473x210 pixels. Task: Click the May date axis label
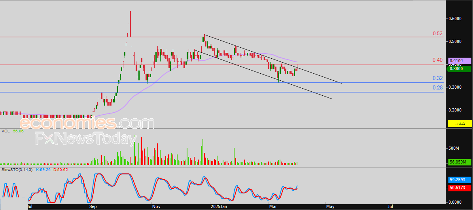click(x=330, y=207)
